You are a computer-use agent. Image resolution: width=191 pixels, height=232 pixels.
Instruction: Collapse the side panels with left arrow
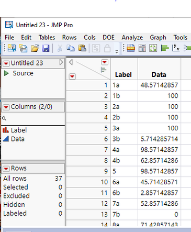tap(71, 62)
